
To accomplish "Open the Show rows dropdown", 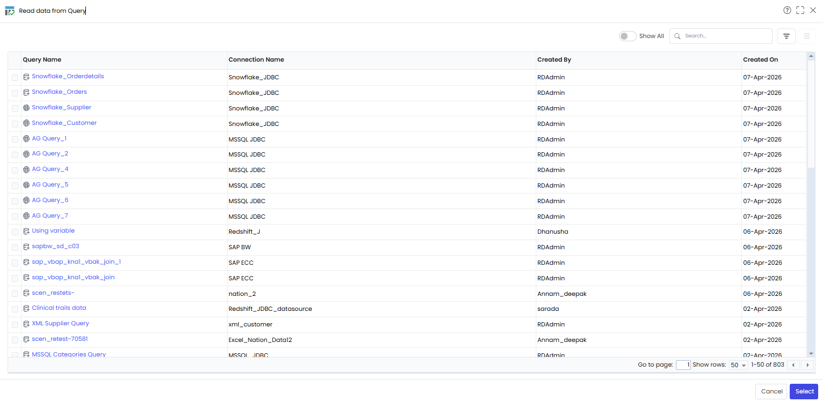I will pos(738,365).
